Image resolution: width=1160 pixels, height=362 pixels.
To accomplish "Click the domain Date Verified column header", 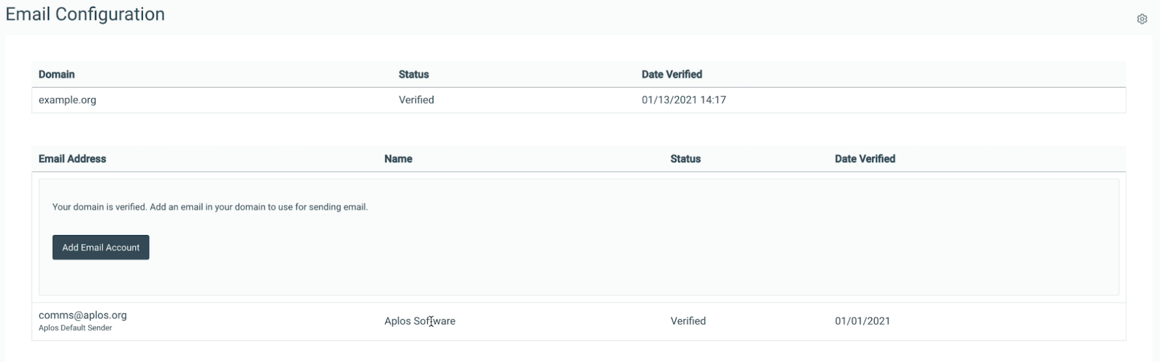I will click(671, 74).
